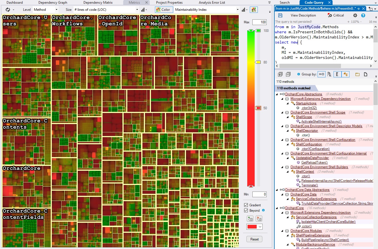The height and width of the screenshot is (249, 378).
Task: Open the query help question-mark icon
Action: tap(363, 15)
